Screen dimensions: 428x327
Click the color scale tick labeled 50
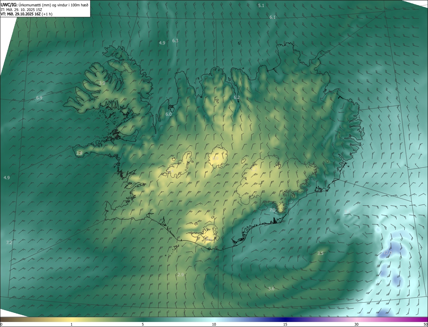pyautogui.click(x=425, y=324)
